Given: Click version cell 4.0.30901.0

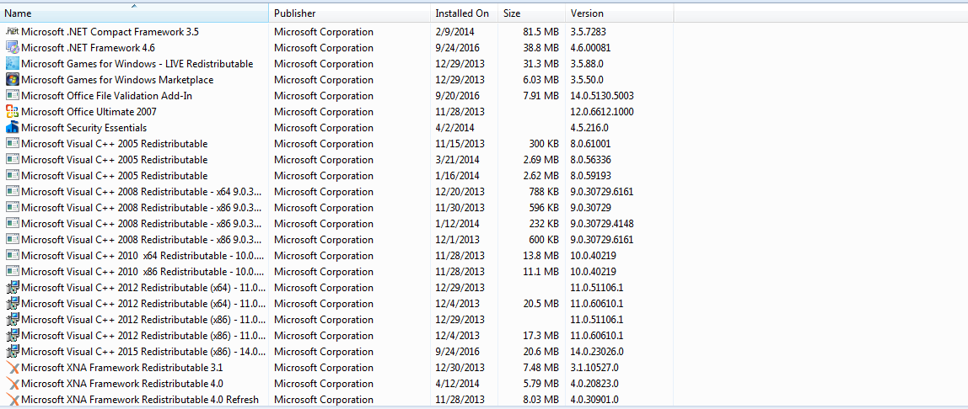Looking at the screenshot, I should tap(594, 400).
